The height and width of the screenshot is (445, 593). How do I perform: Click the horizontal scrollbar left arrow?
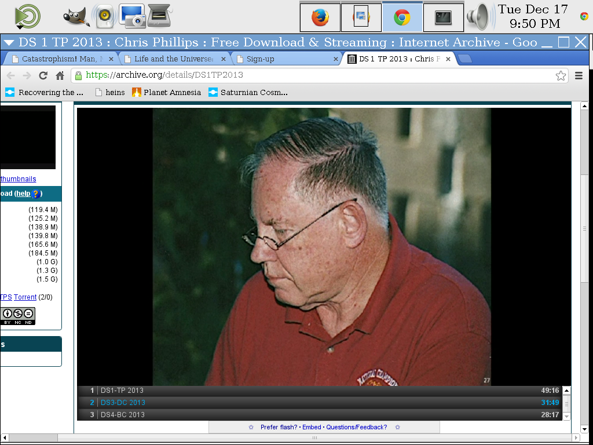[x=4, y=438]
